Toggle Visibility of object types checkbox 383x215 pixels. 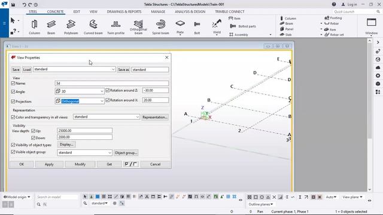[13, 145]
